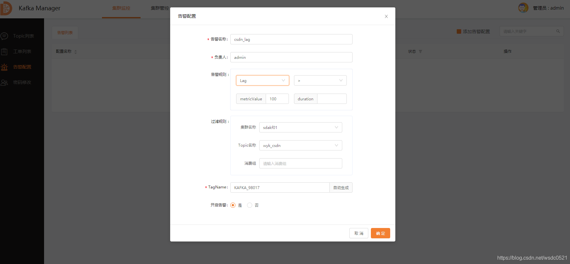Select 否 for 开启告警

pos(250,205)
